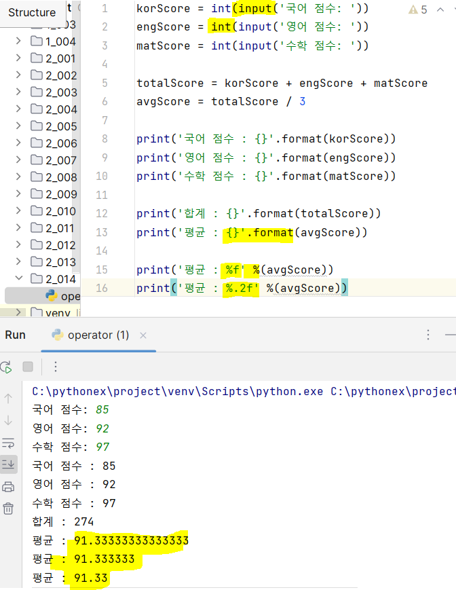Image resolution: width=456 pixels, height=590 pixels.
Task: Expand the 2_001 folder
Action: point(18,58)
